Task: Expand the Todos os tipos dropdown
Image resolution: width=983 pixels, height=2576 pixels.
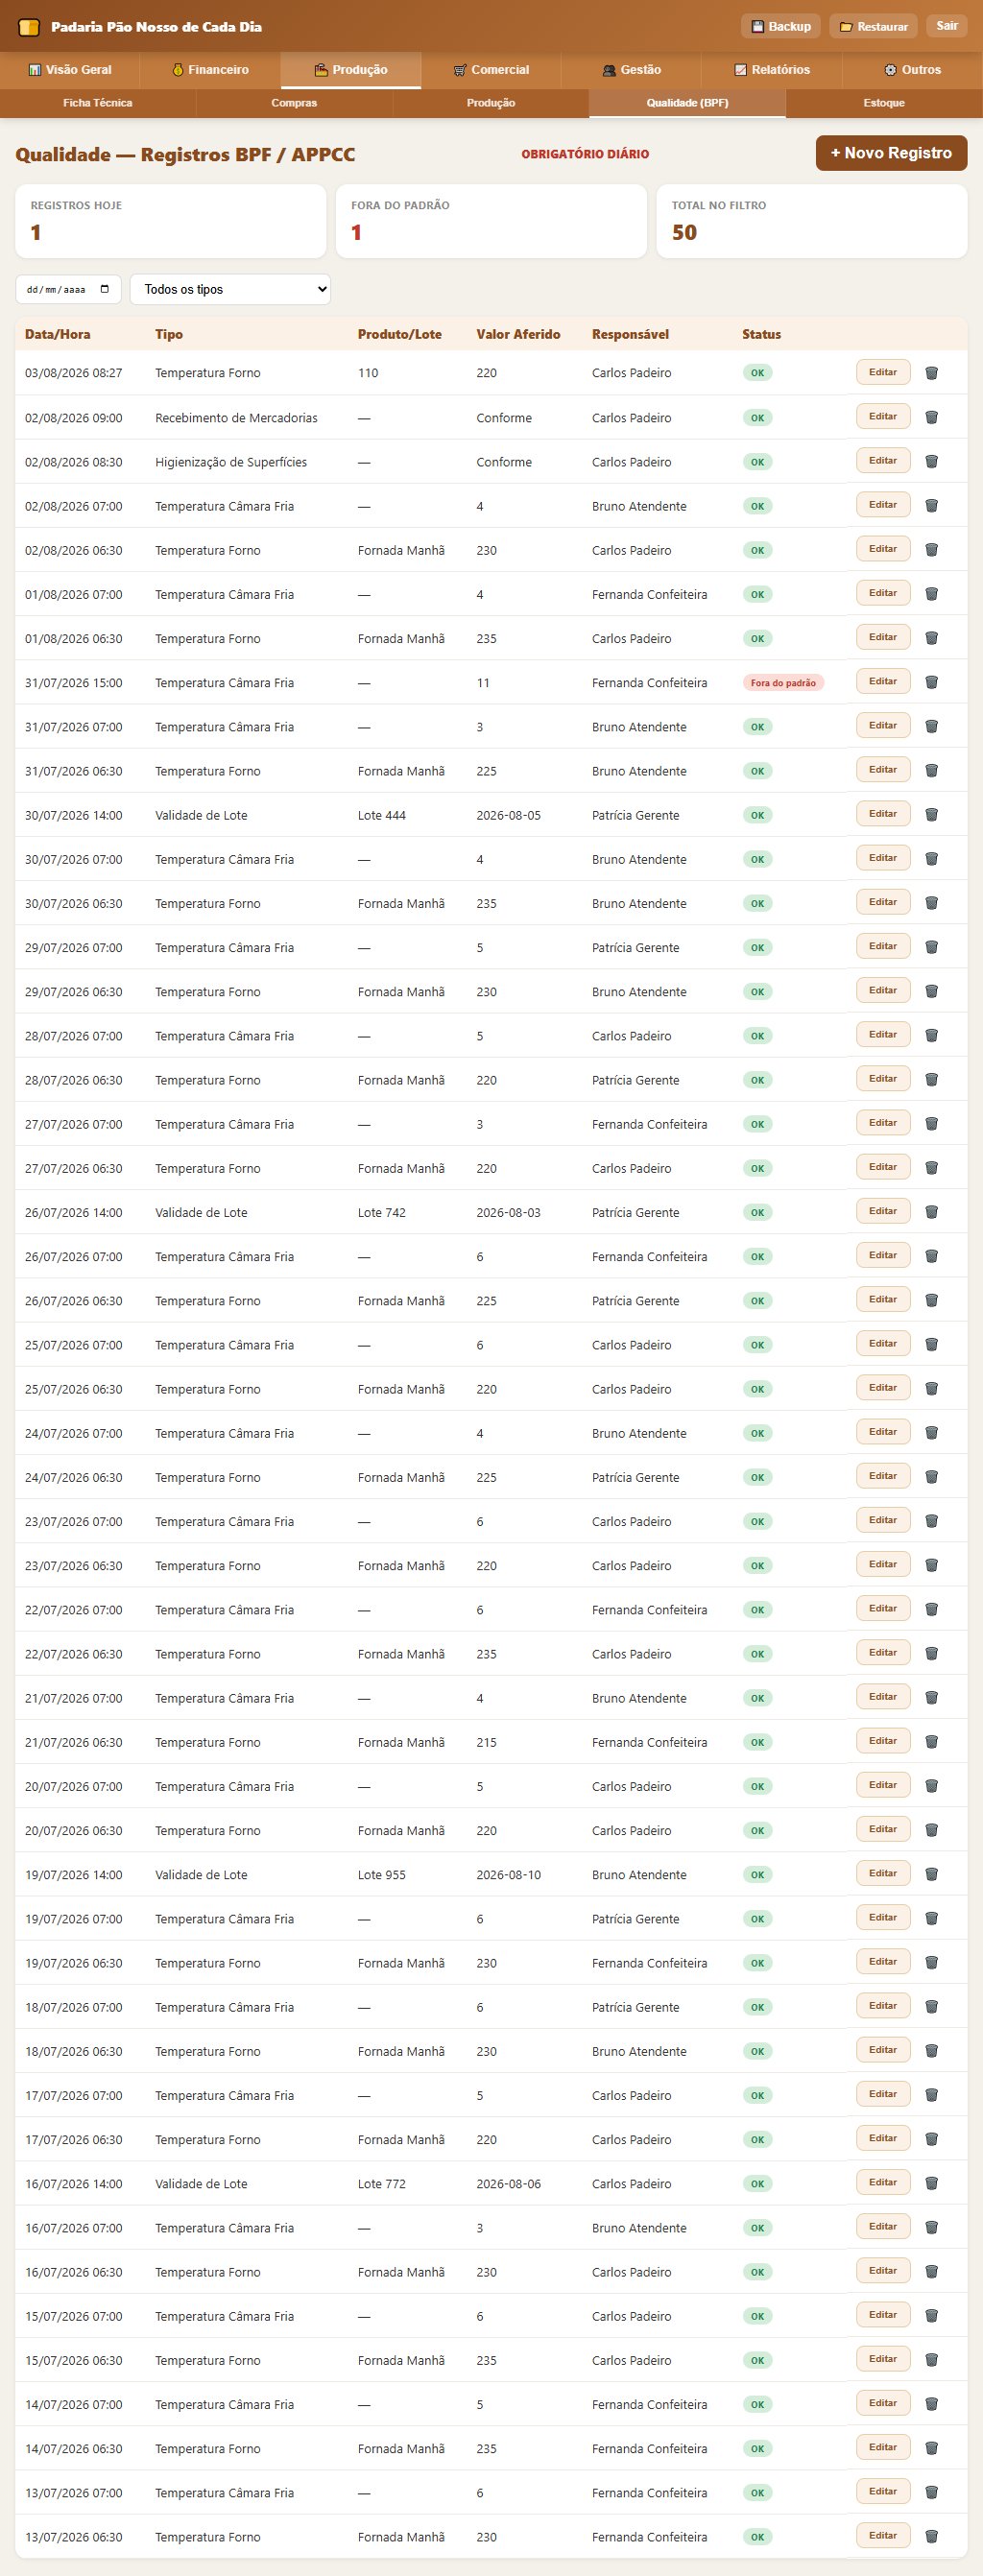Action: [230, 289]
